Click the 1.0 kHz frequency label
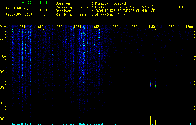Screen dimensions: 196x125 click(x=2, y=56)
